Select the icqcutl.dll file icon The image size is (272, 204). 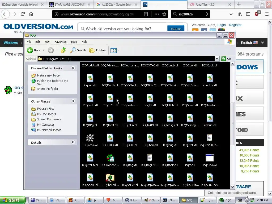(90, 78)
